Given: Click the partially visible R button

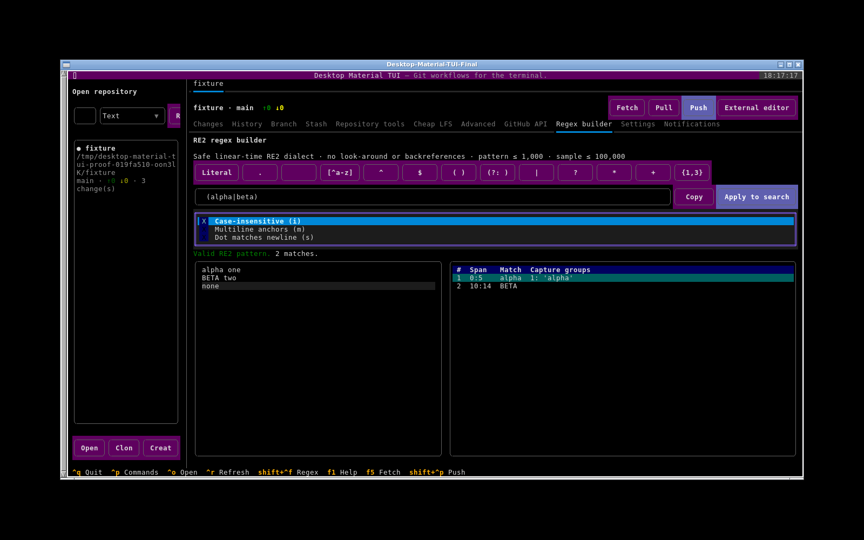Looking at the screenshot, I should (x=175, y=116).
